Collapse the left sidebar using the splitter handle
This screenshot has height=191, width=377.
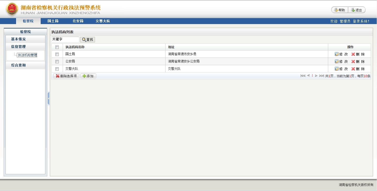[49, 98]
